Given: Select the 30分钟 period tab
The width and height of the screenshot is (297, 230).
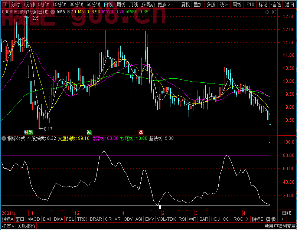Looking at the screenshot, I should coord(76,4).
